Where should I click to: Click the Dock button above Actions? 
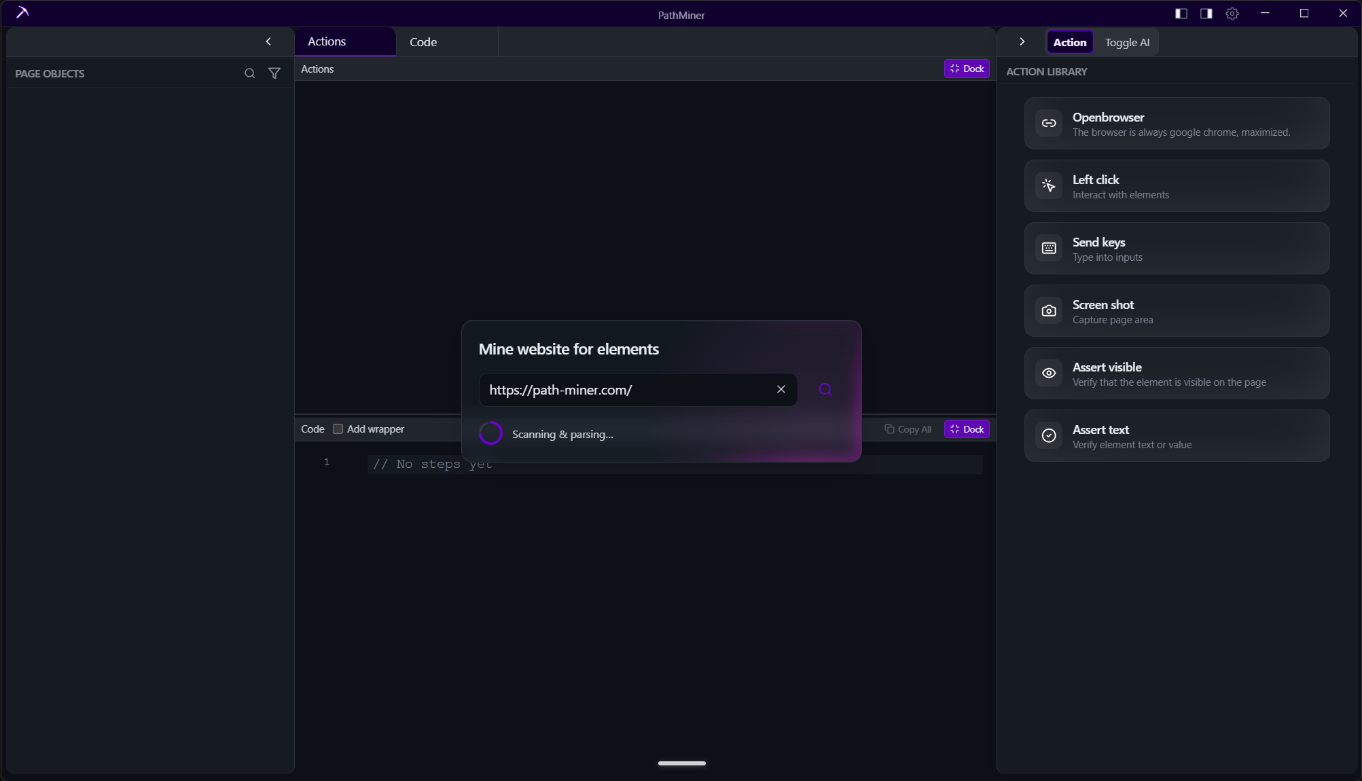(966, 69)
